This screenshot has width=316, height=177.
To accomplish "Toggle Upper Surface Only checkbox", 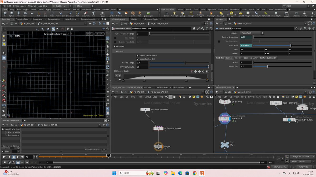I will click(137, 59).
